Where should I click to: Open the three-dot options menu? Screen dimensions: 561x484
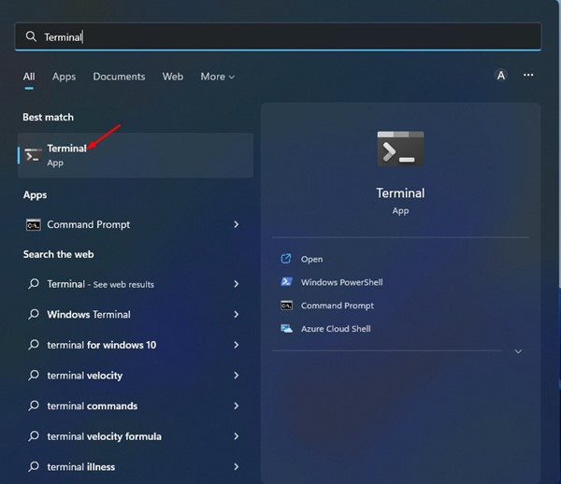click(x=528, y=75)
